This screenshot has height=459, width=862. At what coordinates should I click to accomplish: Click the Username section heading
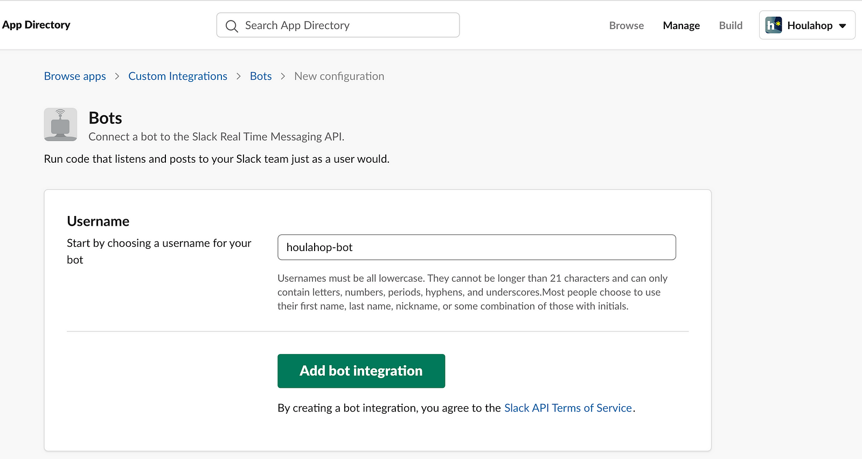[x=98, y=221]
